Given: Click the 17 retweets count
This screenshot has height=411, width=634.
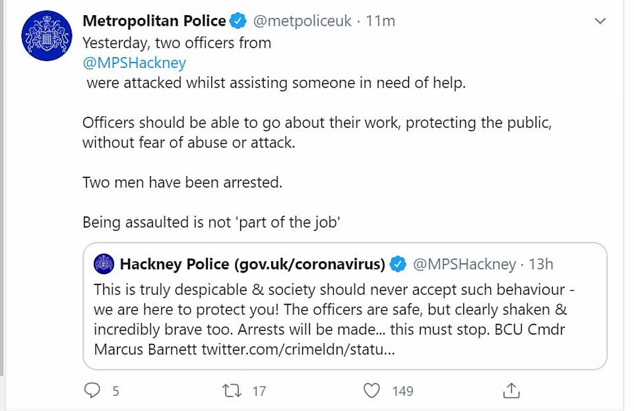Looking at the screenshot, I should tap(259, 391).
